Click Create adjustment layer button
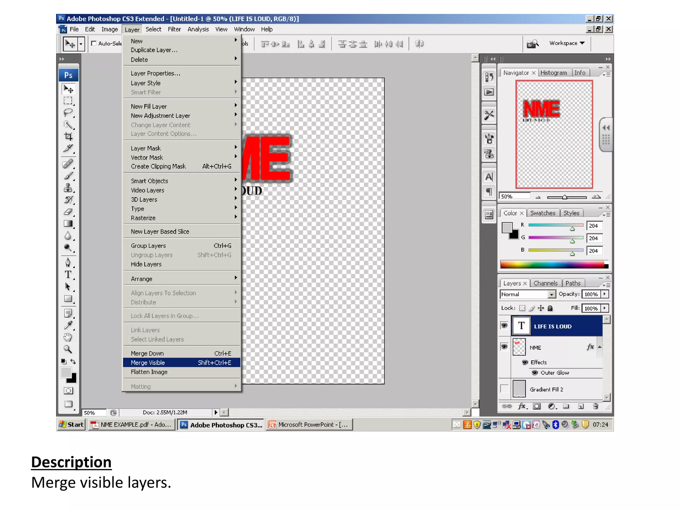 (552, 406)
